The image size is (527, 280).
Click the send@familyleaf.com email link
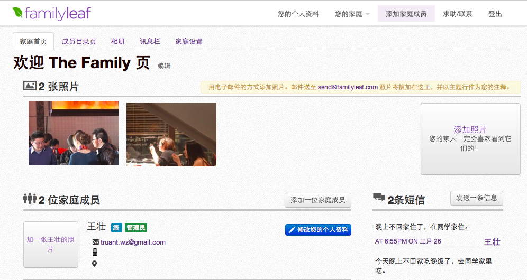click(x=348, y=87)
